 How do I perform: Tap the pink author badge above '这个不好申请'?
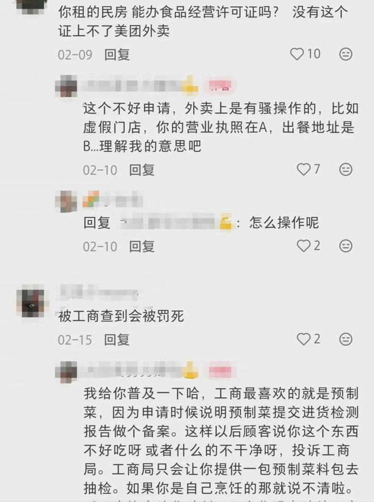coord(220,86)
